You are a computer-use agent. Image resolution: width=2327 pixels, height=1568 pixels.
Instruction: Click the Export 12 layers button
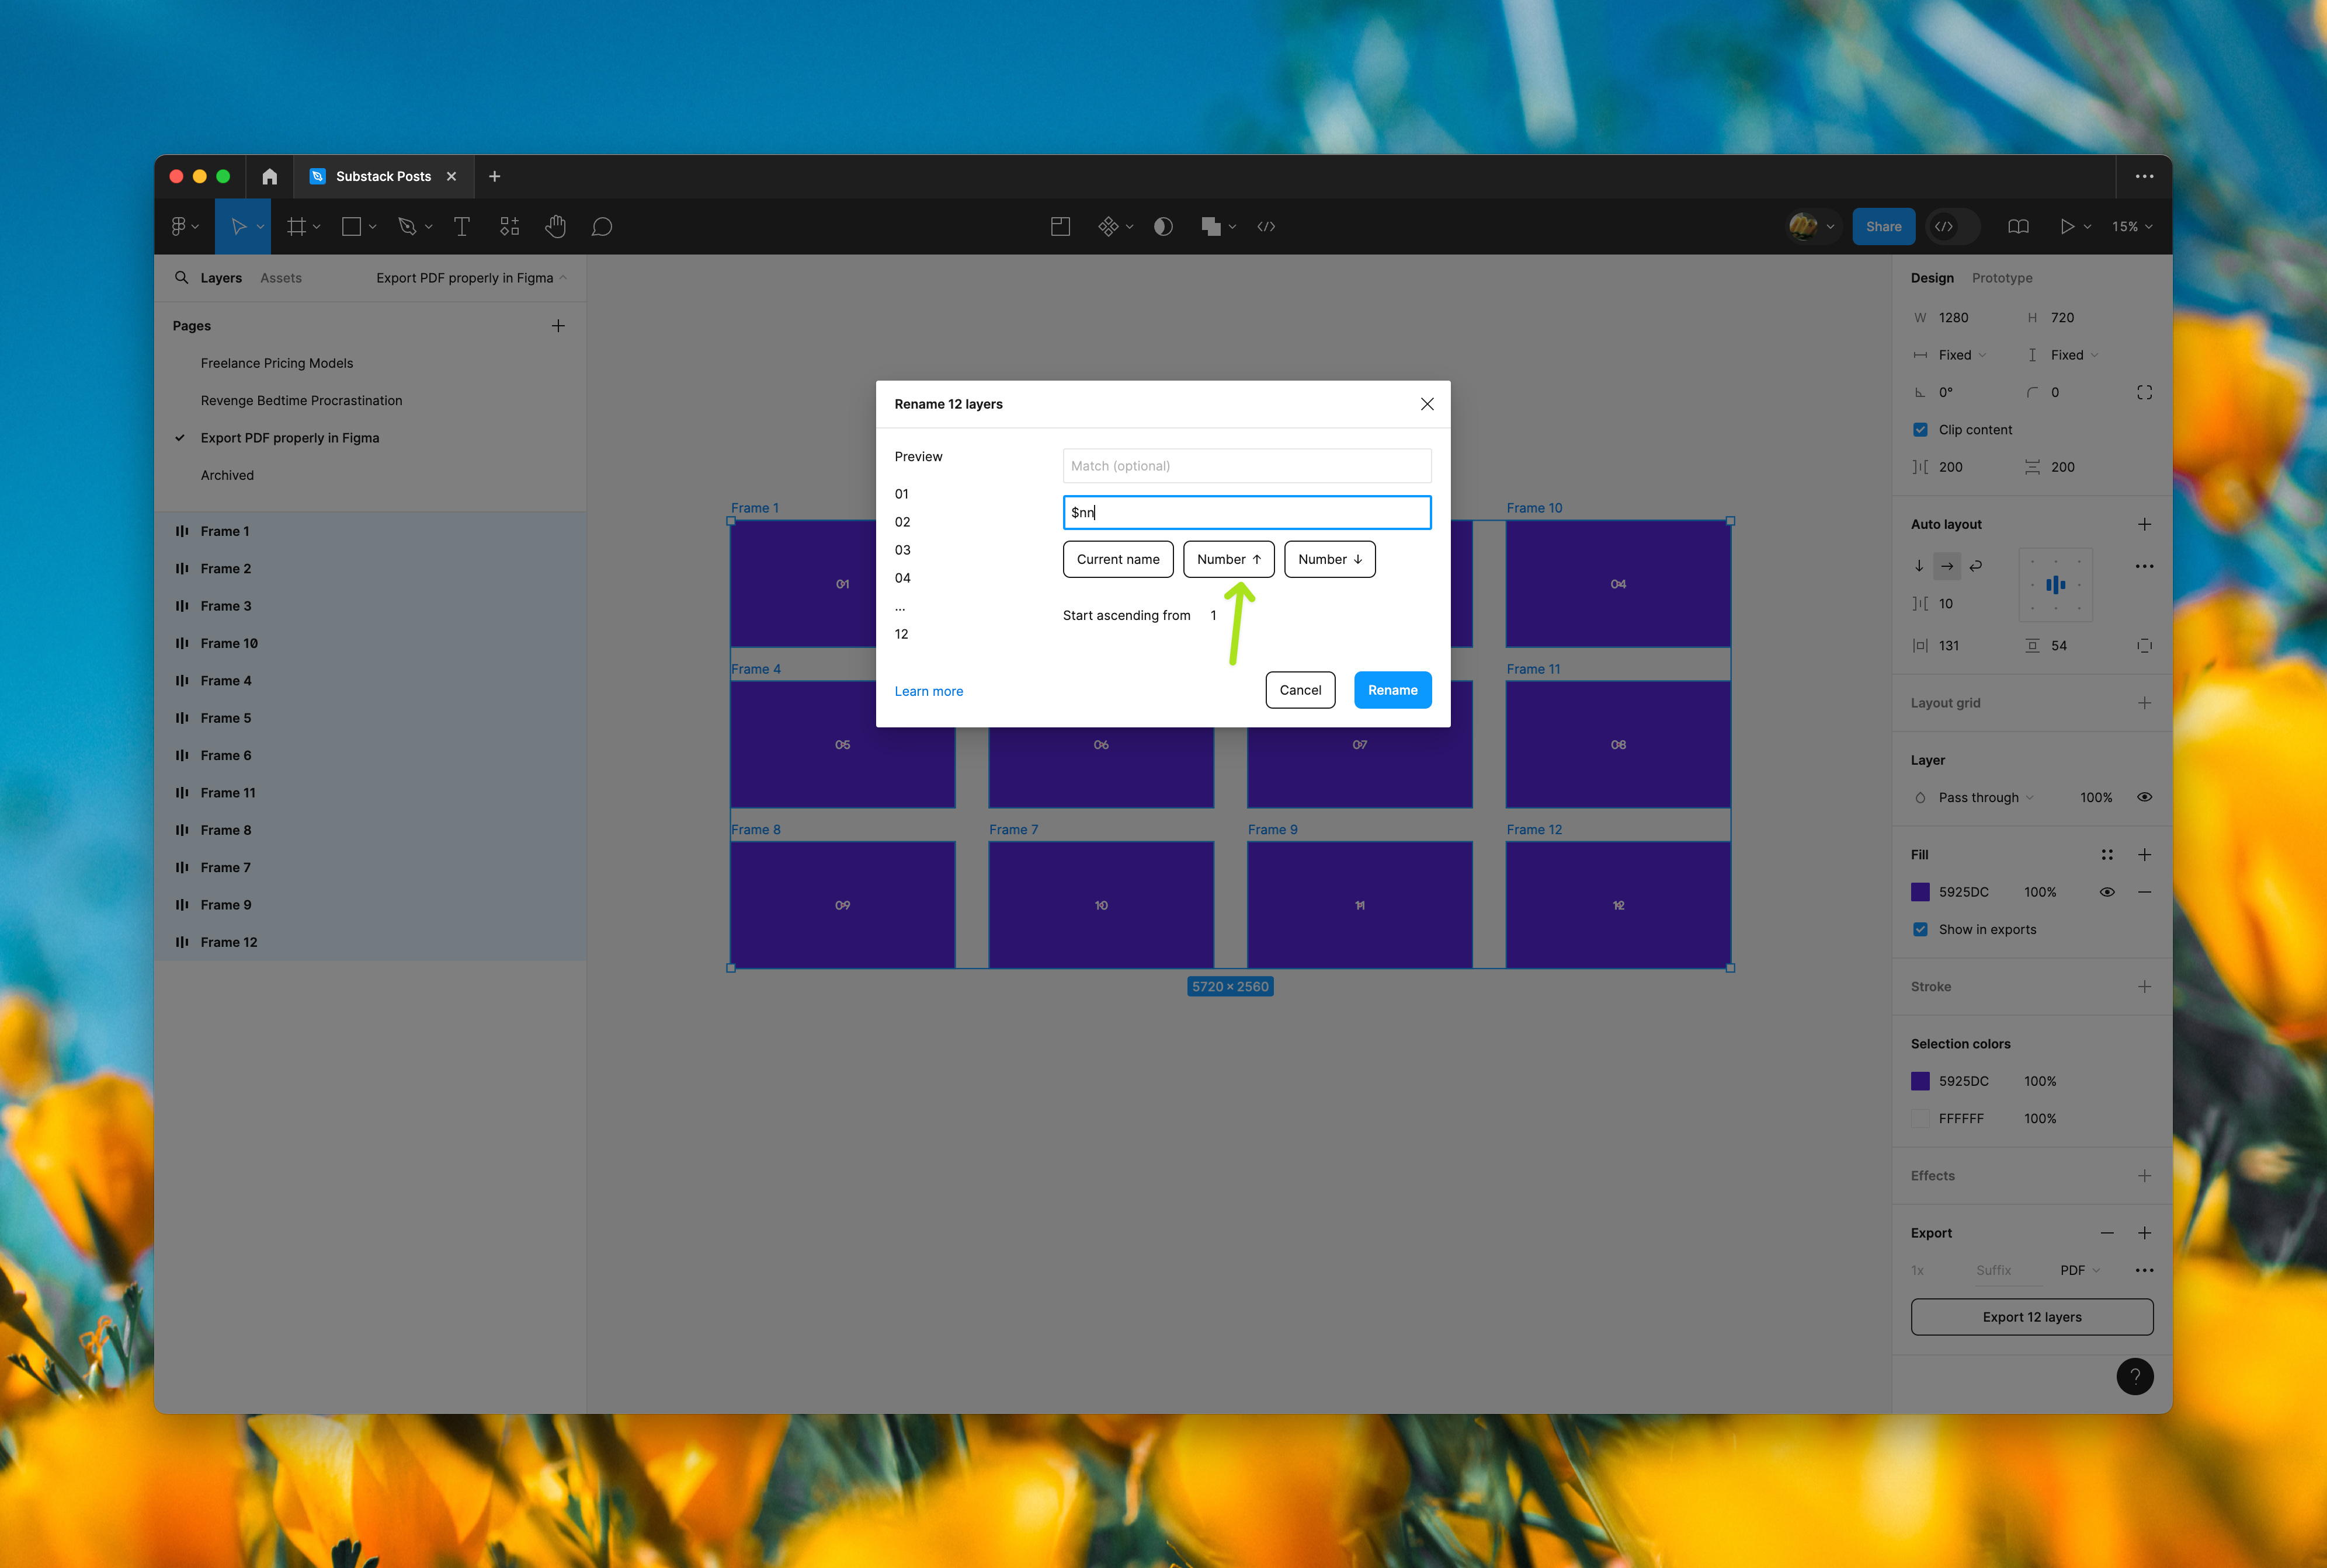pos(2032,1317)
